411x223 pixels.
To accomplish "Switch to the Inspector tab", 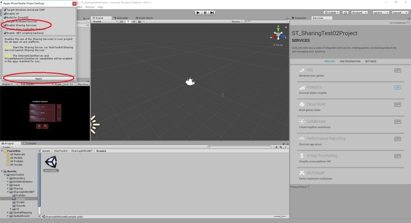I will pos(299,18).
